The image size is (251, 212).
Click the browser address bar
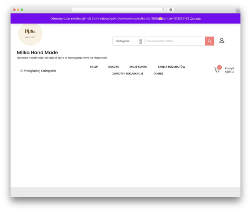tap(118, 10)
